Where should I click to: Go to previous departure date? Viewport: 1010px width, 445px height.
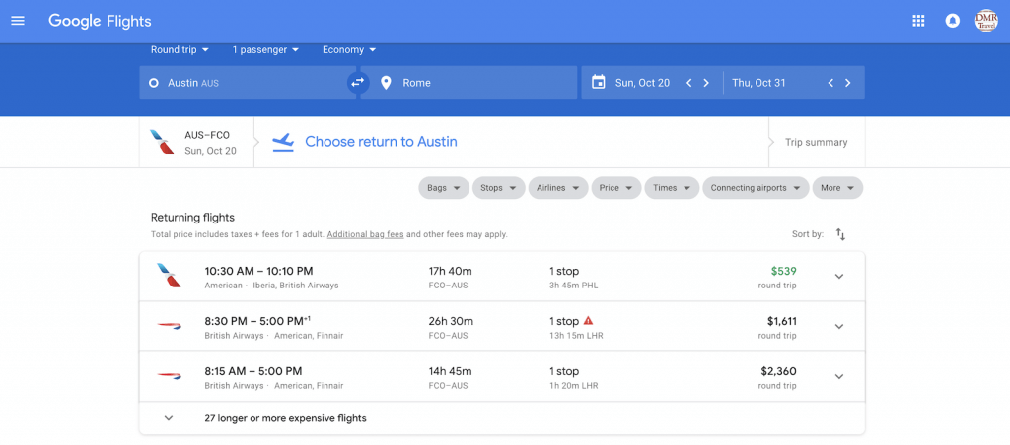[688, 83]
